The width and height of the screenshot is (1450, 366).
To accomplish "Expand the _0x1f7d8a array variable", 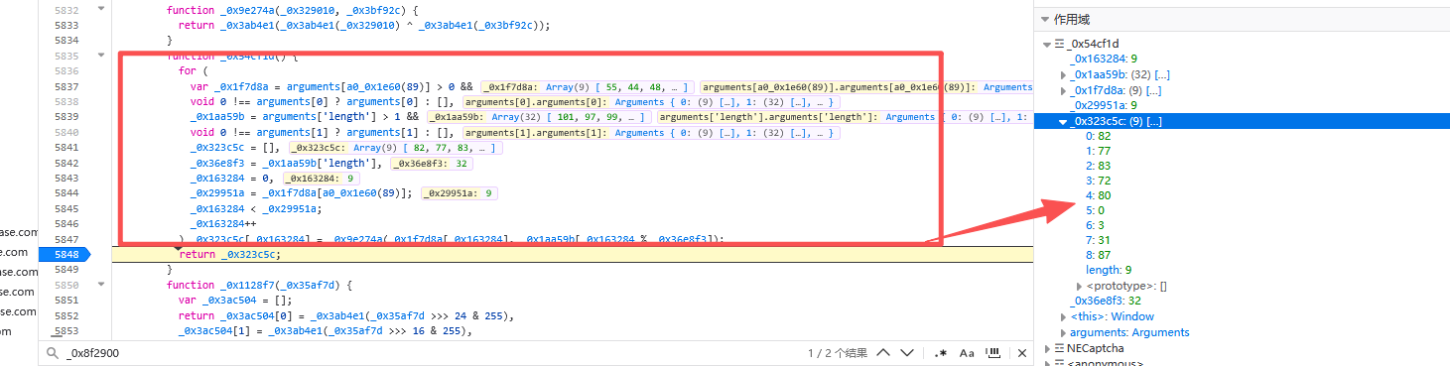I will [1064, 90].
